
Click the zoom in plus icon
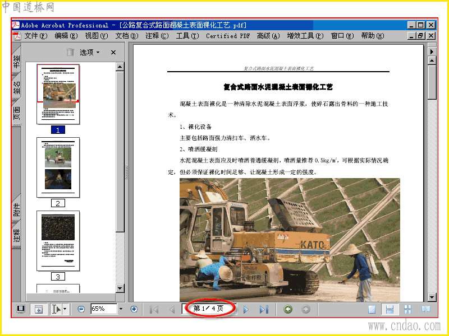pyautogui.click(x=134, y=309)
